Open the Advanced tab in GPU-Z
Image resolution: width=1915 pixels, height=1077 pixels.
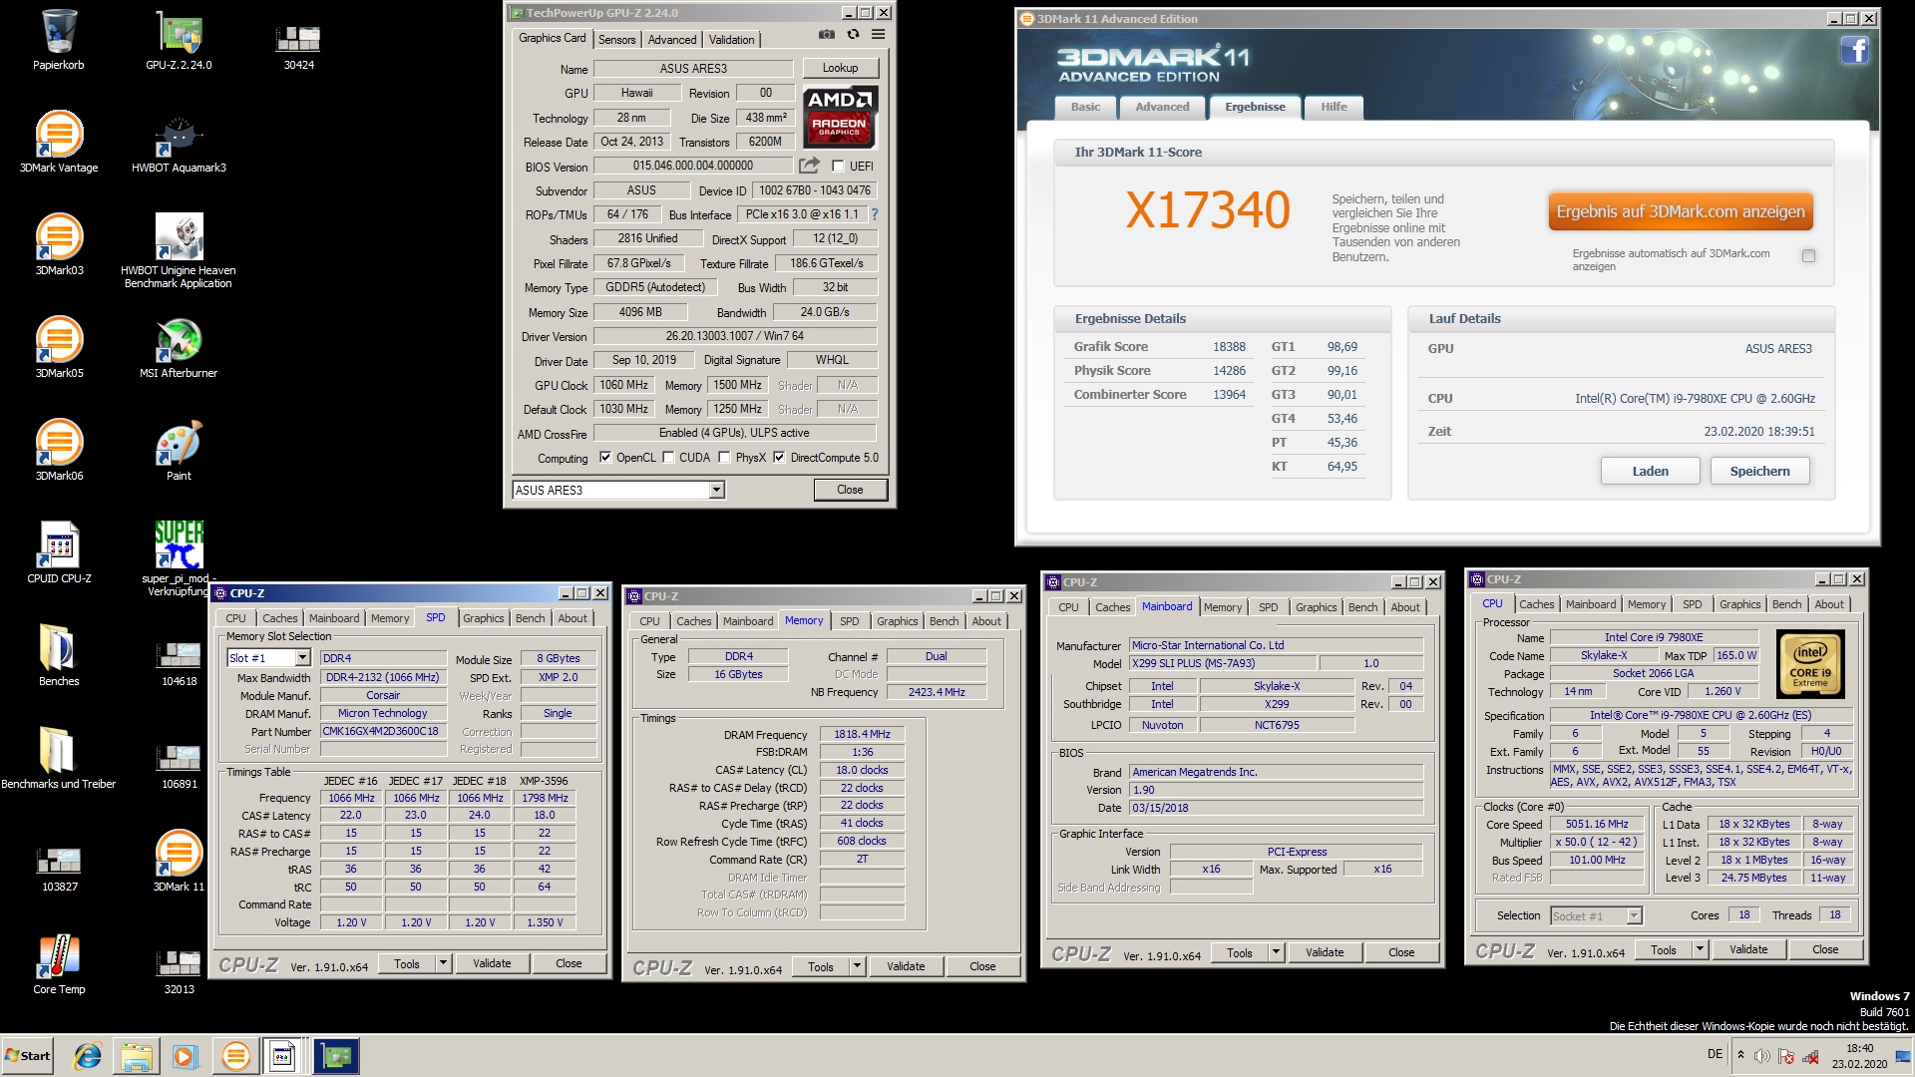pyautogui.click(x=672, y=40)
